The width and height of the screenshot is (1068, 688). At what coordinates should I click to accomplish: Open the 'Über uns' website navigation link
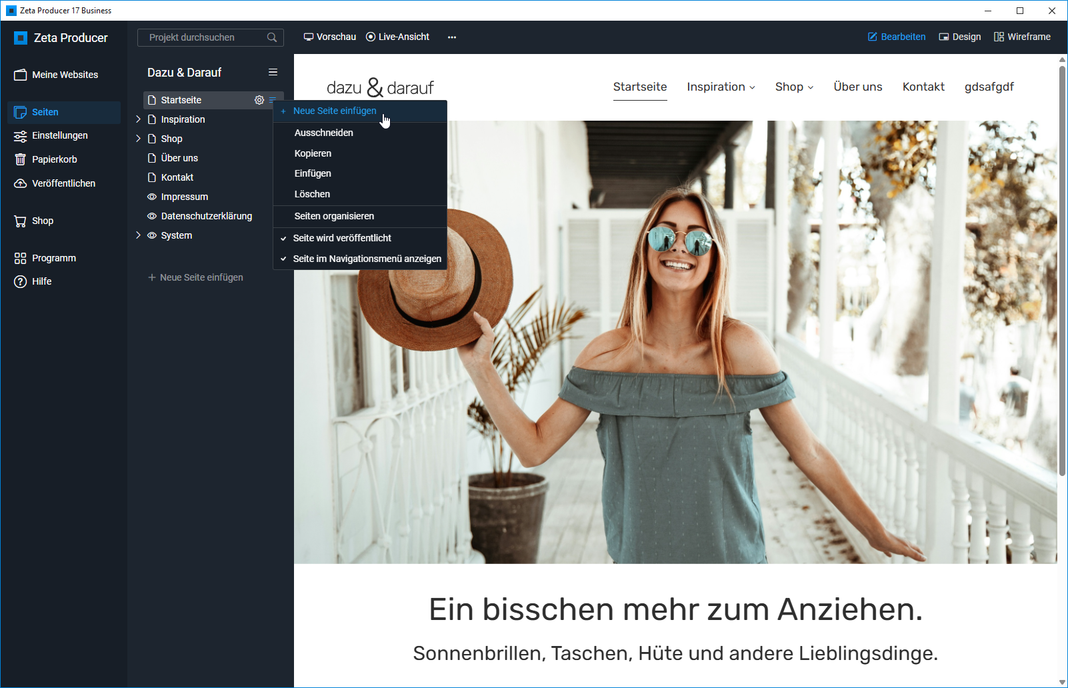coord(857,87)
